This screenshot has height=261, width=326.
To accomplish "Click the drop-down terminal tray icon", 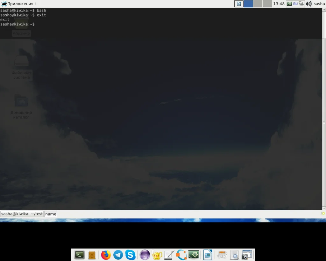I will [x=289, y=4].
